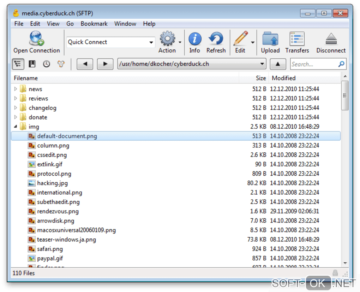Select the protocol.png file
Screen dimensions: 360x292
[x=54, y=174]
